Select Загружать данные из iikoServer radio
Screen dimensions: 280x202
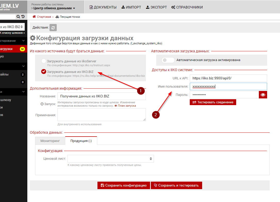pos(44,61)
